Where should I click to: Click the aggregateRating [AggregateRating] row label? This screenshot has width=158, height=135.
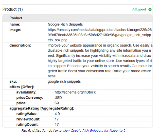coord(42,108)
